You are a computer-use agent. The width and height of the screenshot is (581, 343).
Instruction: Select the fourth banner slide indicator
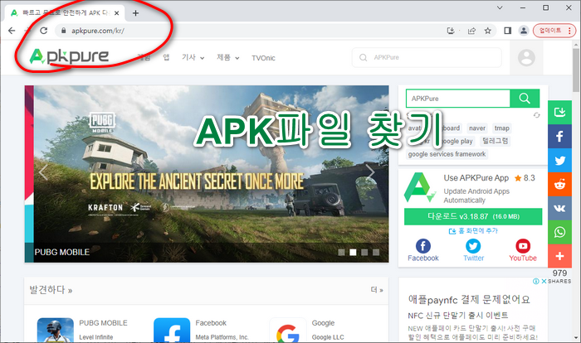(376, 253)
